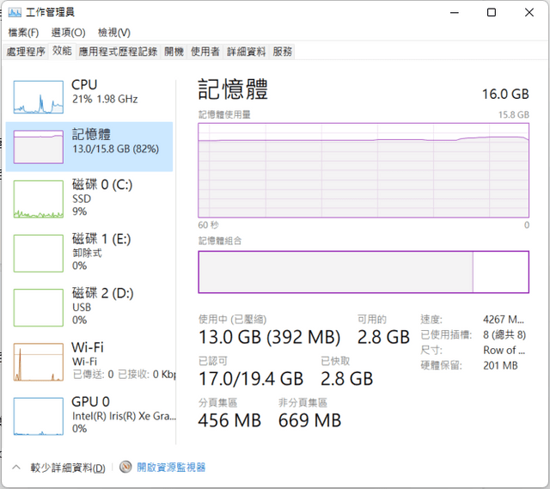Switch to the 處理程序 tab
The width and height of the screenshot is (550, 489).
click(26, 52)
